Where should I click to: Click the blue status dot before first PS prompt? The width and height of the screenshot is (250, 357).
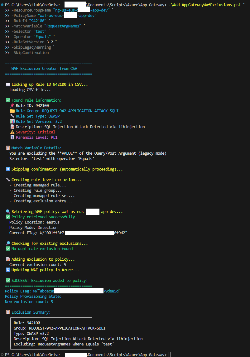pos(2,5)
